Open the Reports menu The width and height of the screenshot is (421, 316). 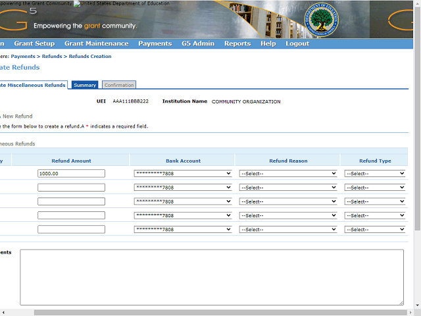click(x=237, y=43)
